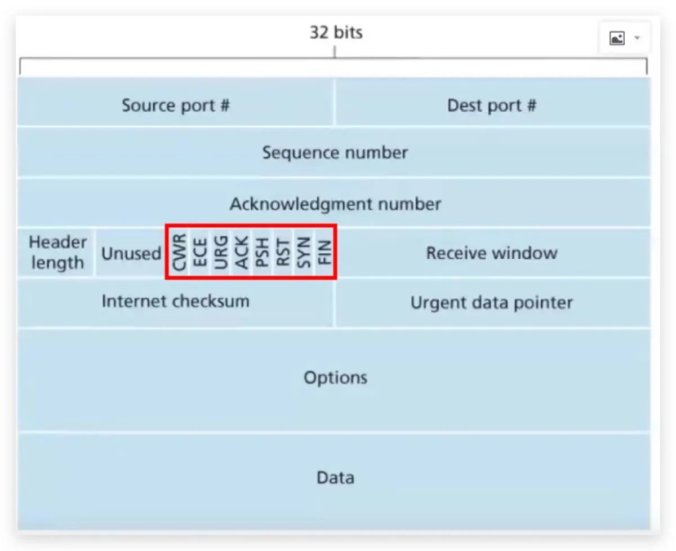Select the FIN flag bit
Image resolution: width=676 pixels, height=551 pixels.
point(324,253)
